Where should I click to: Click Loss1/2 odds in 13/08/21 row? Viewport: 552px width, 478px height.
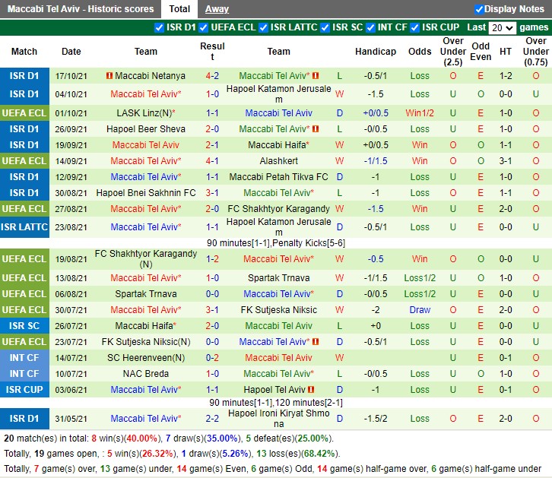420,278
